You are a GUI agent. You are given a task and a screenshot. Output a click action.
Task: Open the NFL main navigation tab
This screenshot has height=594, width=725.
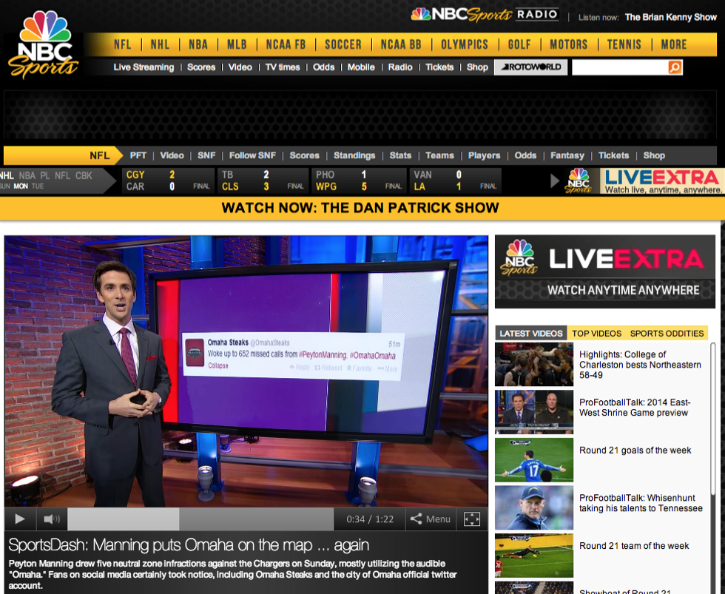123,44
